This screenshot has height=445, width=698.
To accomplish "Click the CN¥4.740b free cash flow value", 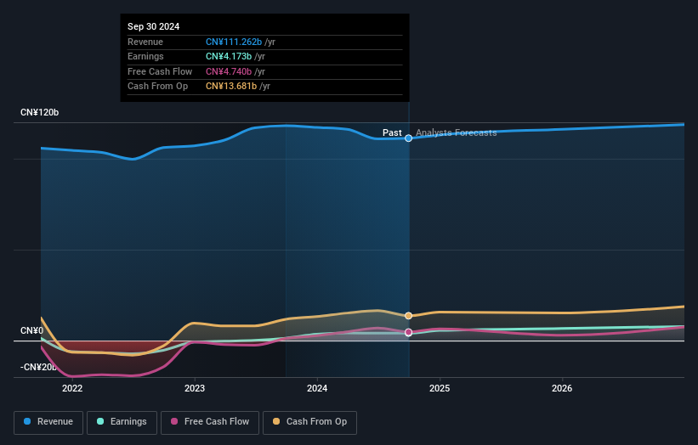I will [x=229, y=71].
